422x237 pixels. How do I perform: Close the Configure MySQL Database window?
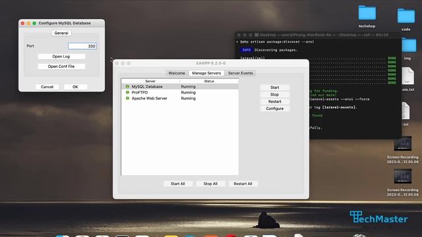pyautogui.click(x=22, y=24)
